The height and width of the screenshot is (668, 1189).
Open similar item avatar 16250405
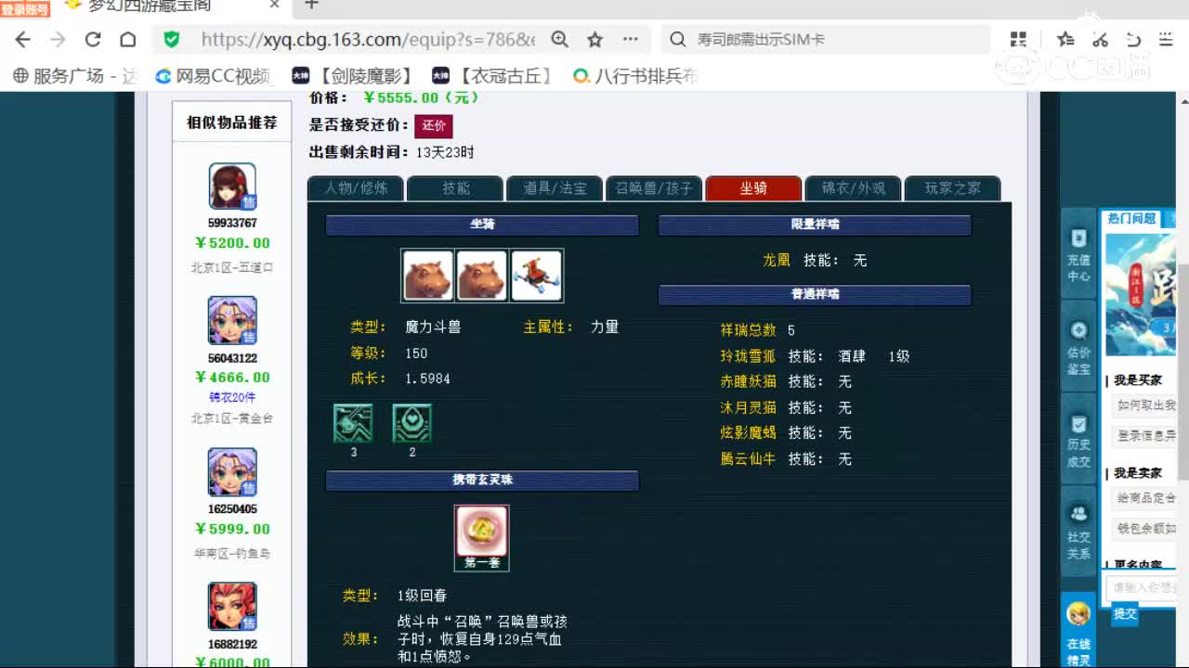click(x=232, y=472)
